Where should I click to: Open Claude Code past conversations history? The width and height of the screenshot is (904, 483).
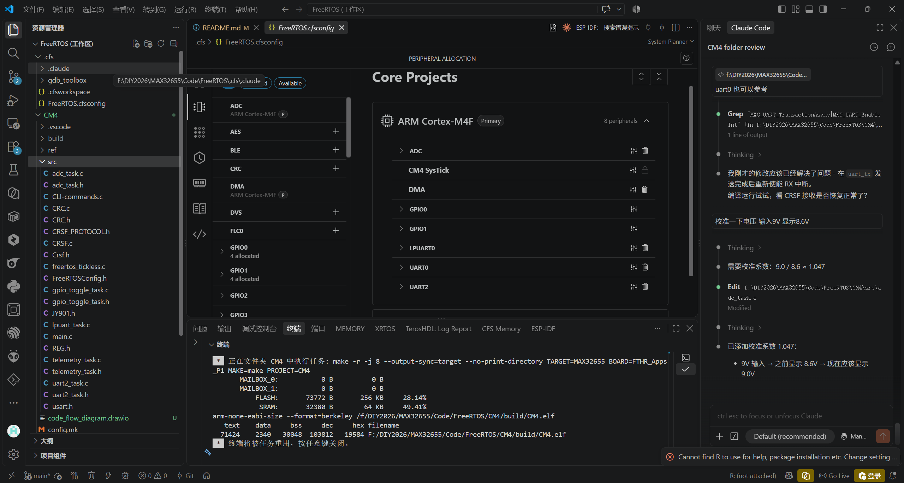[874, 47]
